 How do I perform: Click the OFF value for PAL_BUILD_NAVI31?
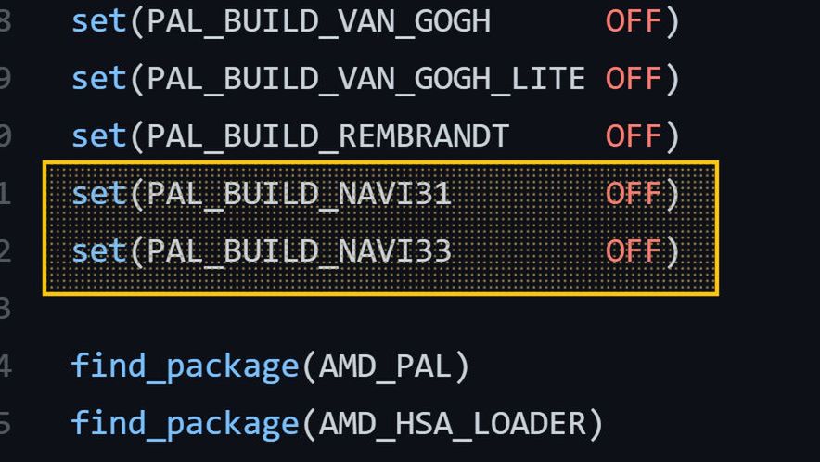633,193
